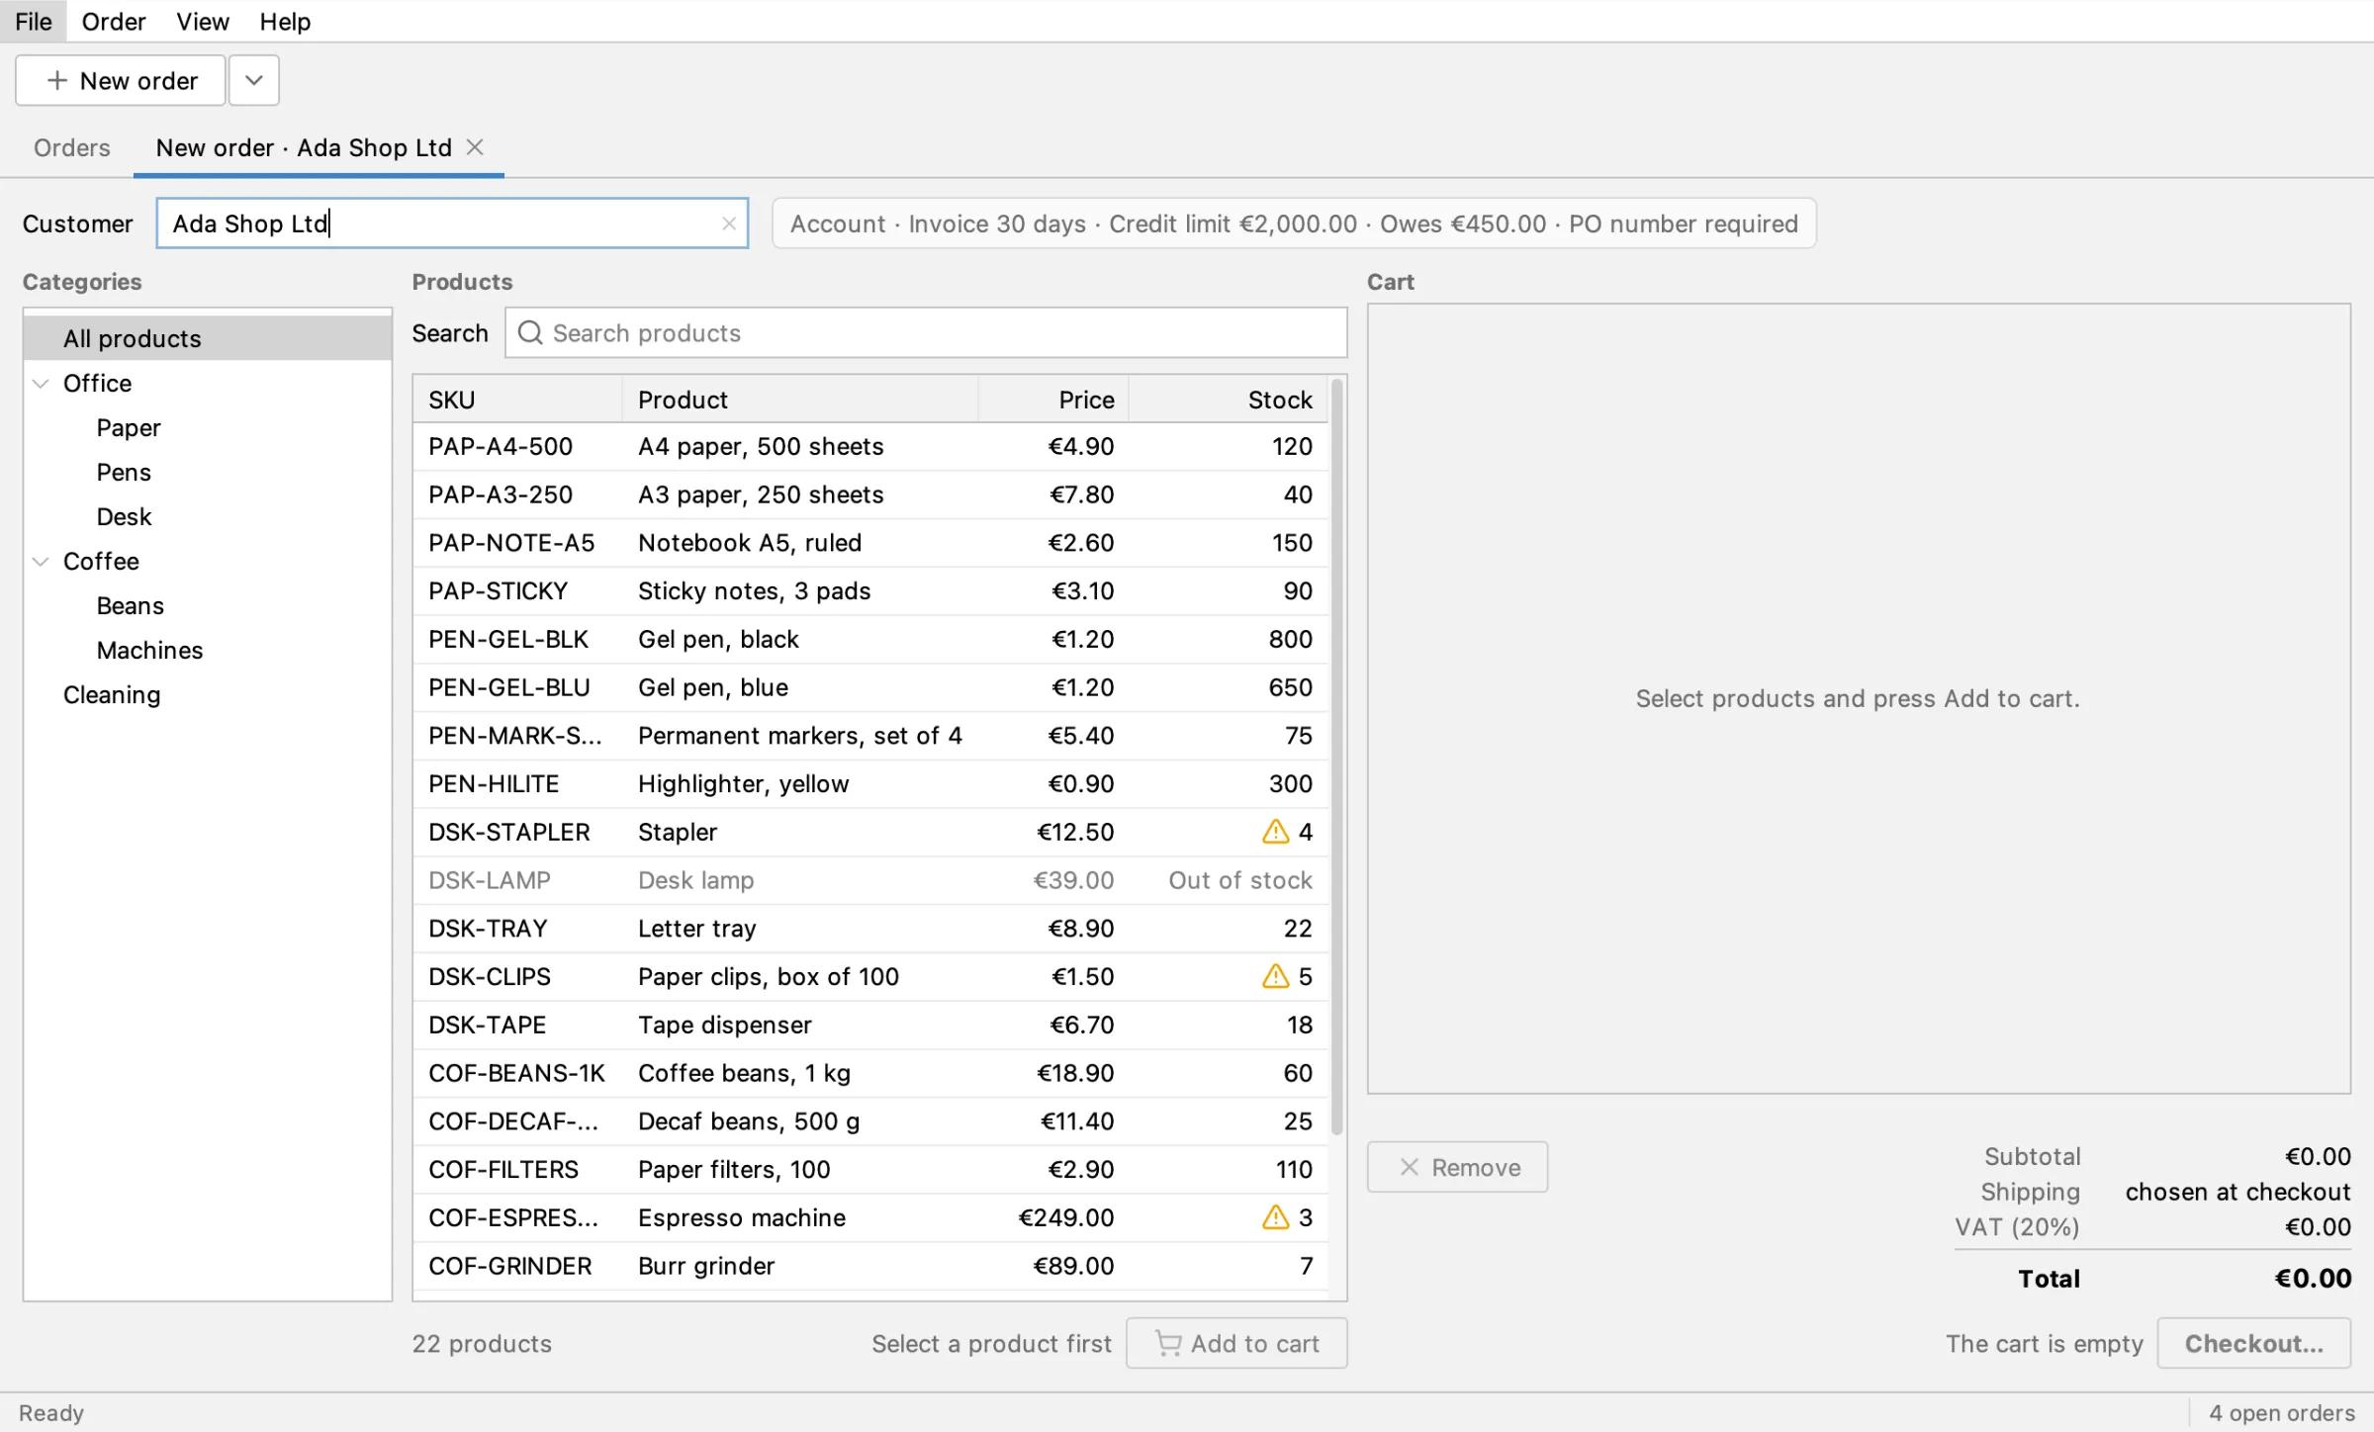
Task: Switch to the Orders tab
Action: (72, 147)
